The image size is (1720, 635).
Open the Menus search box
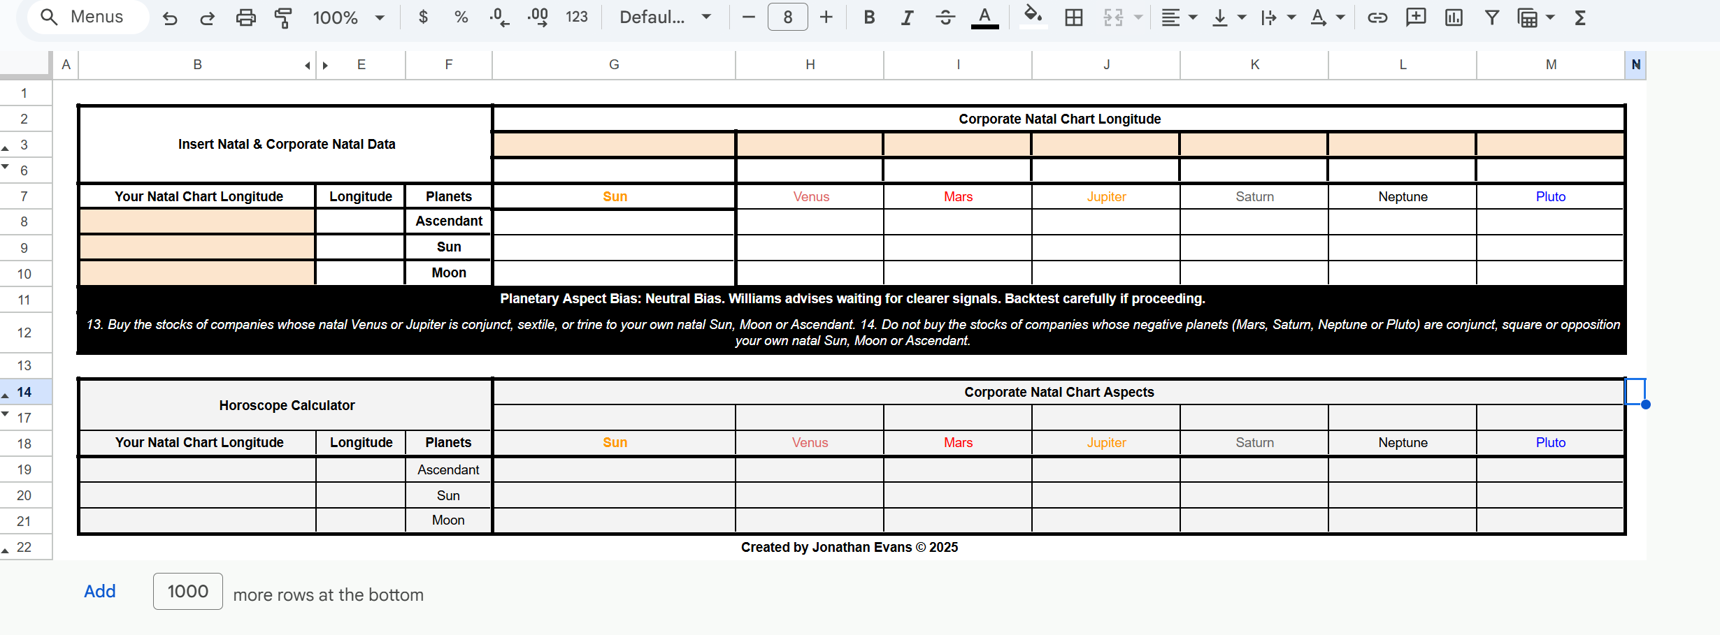(87, 17)
